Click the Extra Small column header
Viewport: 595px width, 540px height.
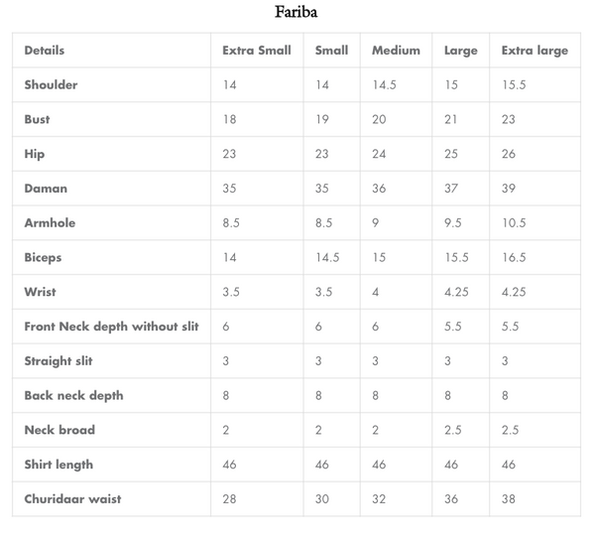click(257, 51)
